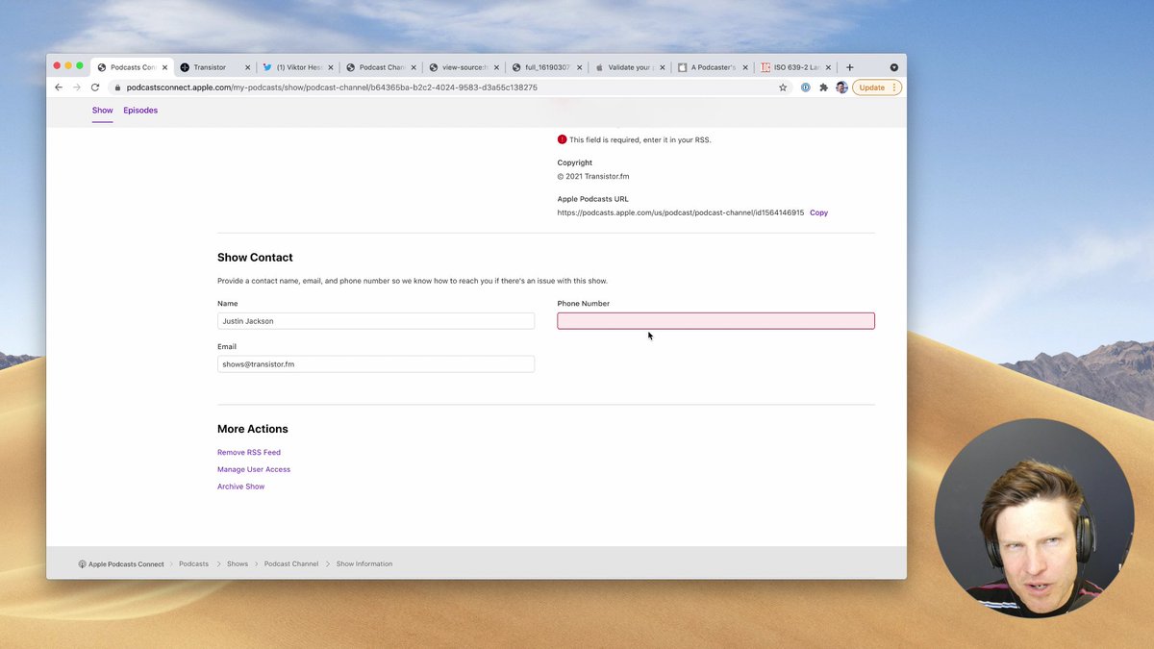Close the Transistor tab

247,67
